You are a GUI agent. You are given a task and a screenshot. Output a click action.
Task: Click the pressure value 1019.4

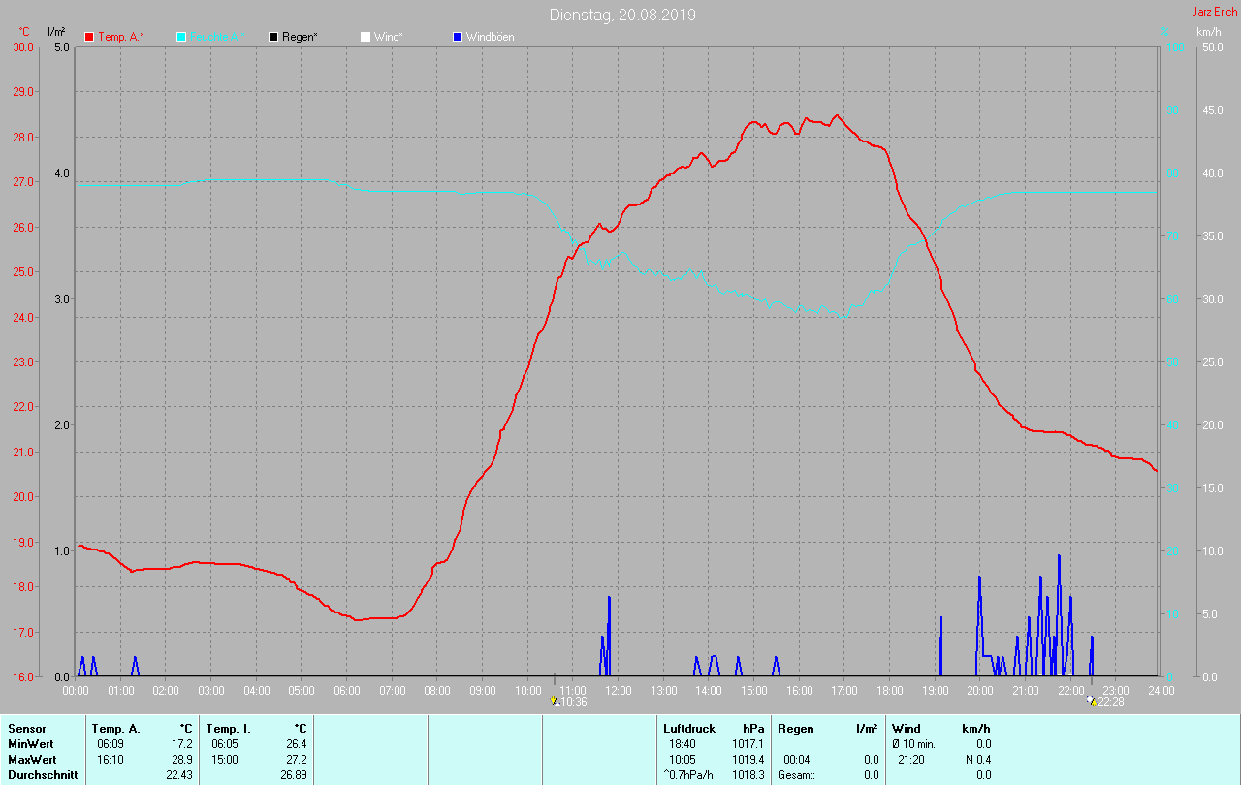(750, 760)
